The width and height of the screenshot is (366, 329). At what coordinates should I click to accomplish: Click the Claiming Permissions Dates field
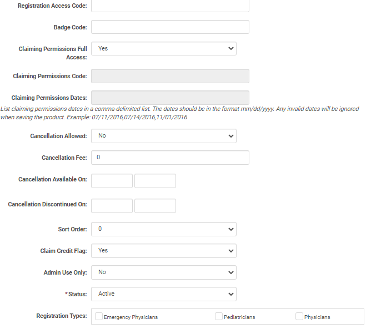(x=170, y=98)
